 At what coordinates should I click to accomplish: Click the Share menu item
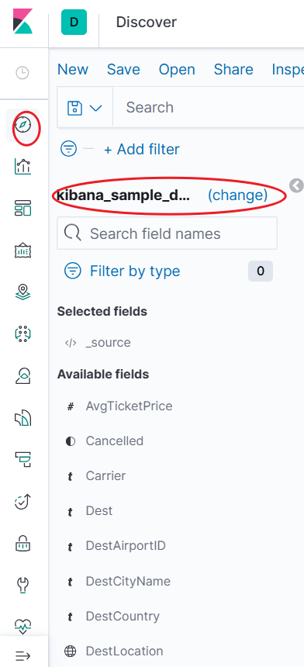pos(233,69)
